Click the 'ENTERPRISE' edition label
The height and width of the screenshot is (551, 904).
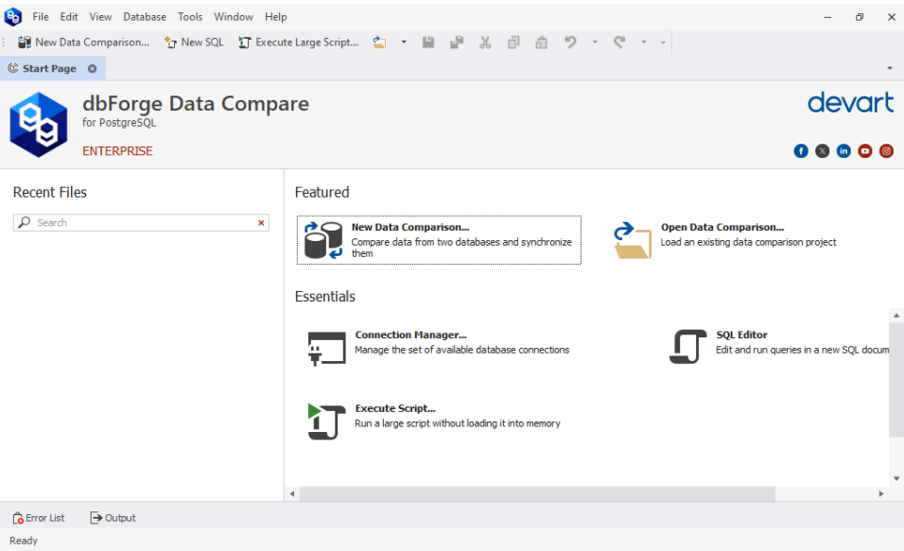(117, 151)
